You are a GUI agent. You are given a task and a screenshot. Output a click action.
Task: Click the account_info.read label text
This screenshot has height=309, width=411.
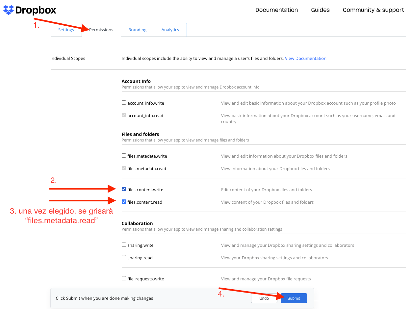(145, 116)
